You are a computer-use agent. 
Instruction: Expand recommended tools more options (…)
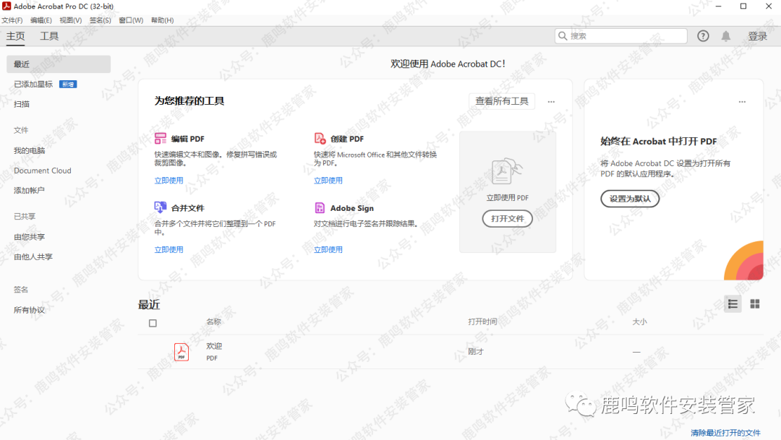[x=551, y=102]
